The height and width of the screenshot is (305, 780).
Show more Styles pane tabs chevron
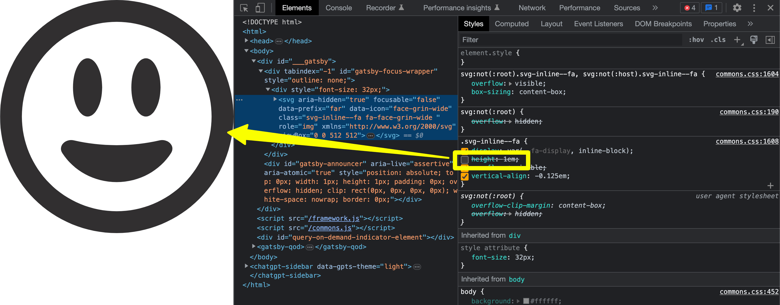[x=750, y=24]
